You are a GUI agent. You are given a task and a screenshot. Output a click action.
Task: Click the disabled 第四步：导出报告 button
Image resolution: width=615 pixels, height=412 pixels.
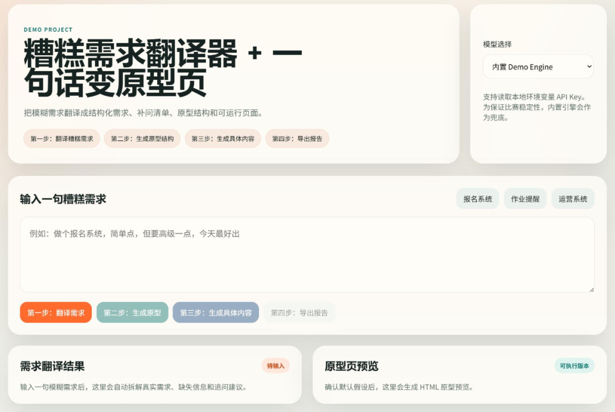[299, 312]
